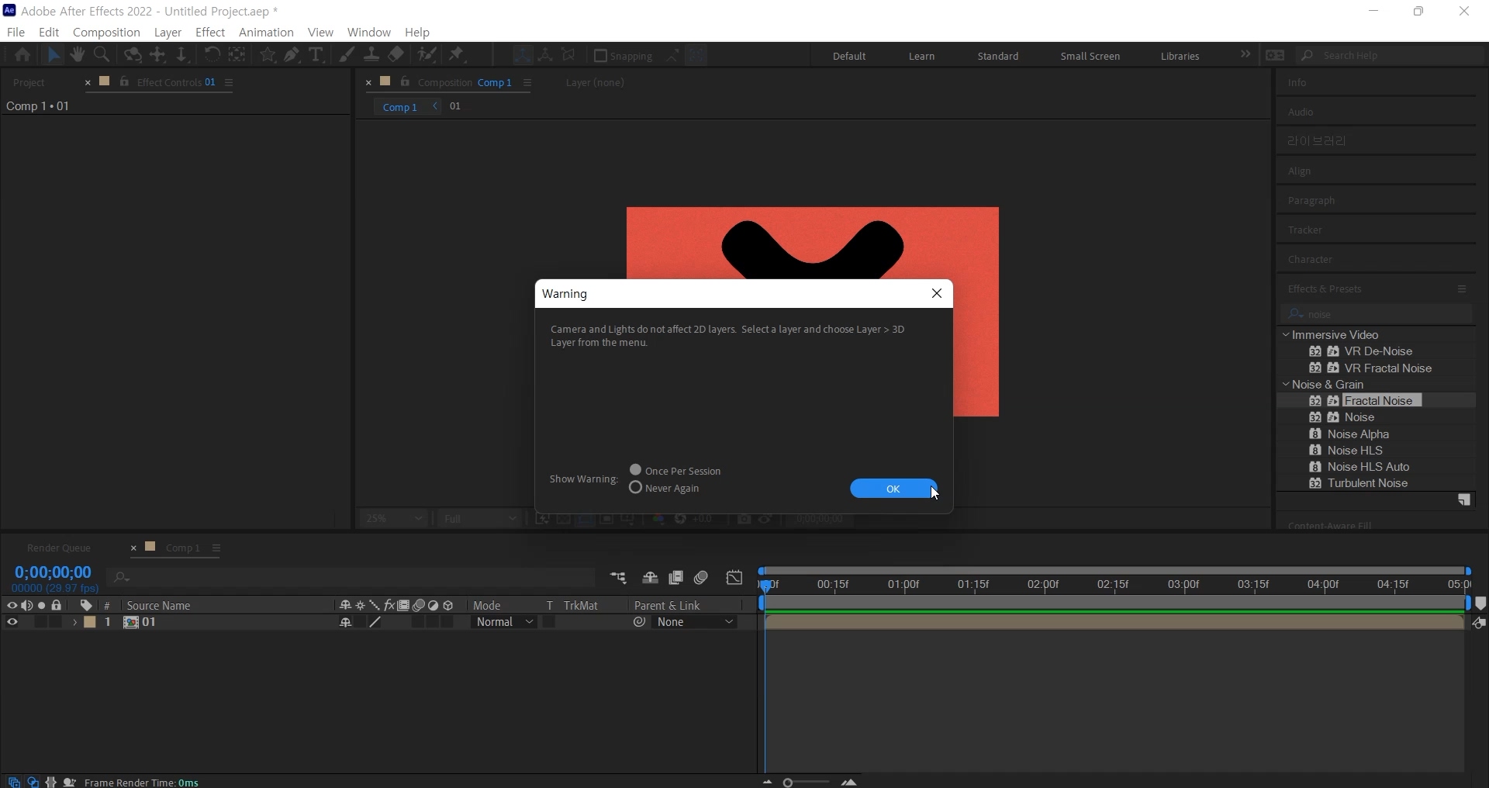Open the Effect menu
The image size is (1489, 788).
point(210,33)
